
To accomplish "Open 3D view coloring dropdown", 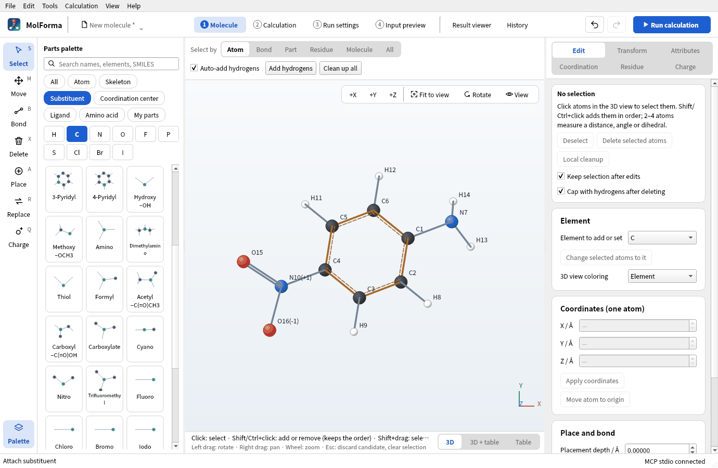I will pos(662,276).
